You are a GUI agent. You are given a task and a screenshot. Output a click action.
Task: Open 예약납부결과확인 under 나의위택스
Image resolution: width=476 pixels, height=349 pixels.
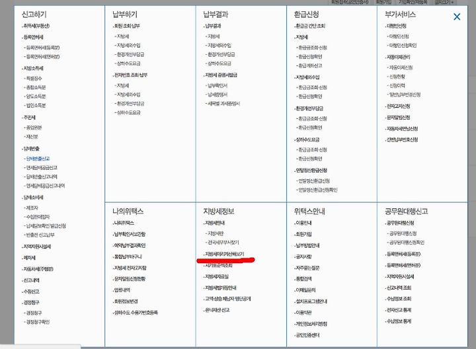(x=130, y=245)
